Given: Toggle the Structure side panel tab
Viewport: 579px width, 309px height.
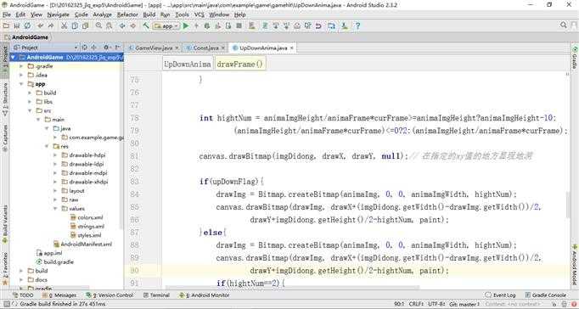Looking at the screenshot, I should point(5,98).
